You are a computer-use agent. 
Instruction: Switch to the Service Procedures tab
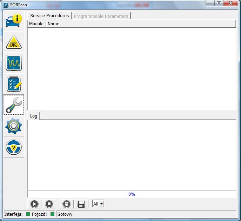coord(49,16)
